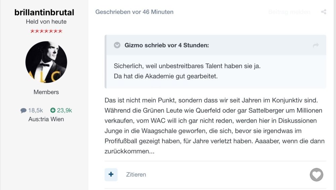This screenshot has height=190, width=336.
Task: Click the green plus reputation icon
Action: coord(53,110)
